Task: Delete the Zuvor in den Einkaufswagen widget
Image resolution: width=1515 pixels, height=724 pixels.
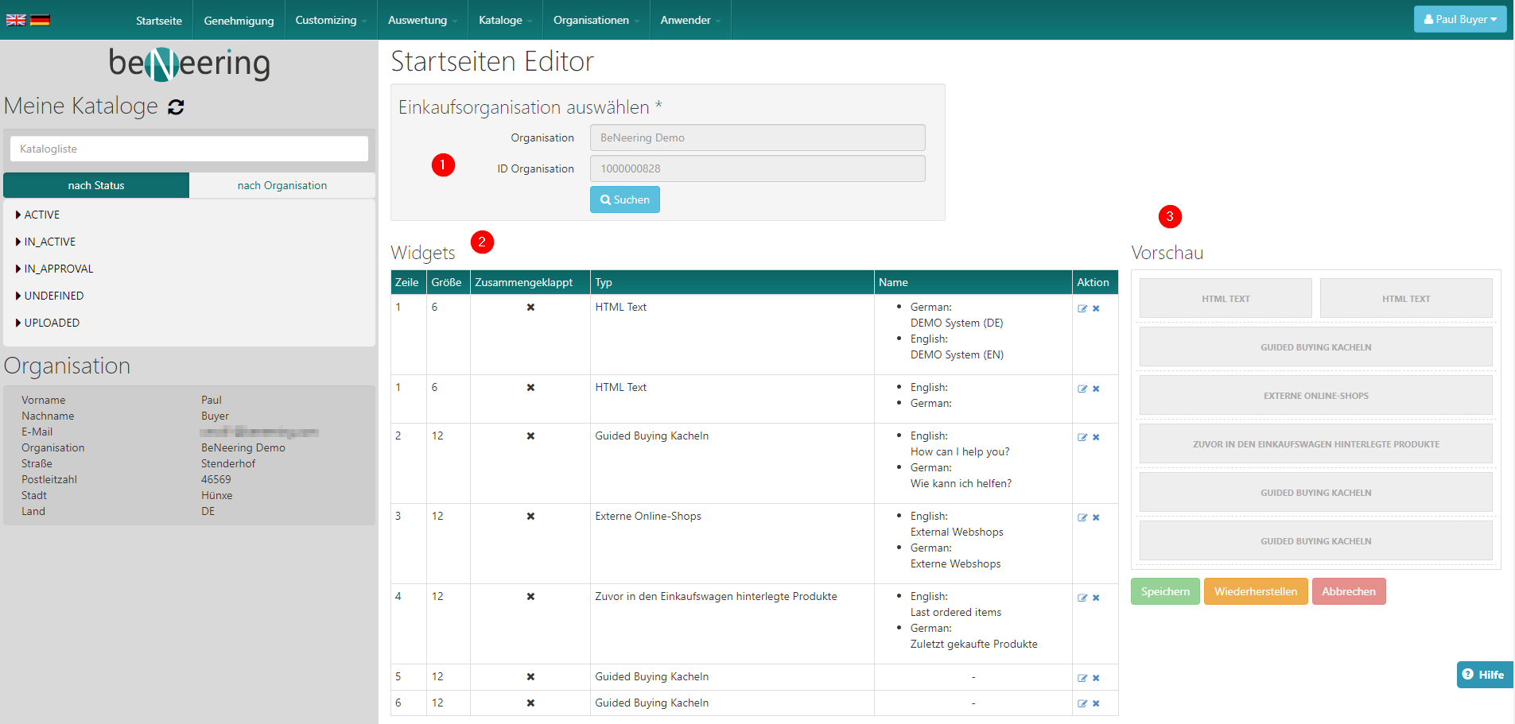Action: pyautogui.click(x=1096, y=598)
